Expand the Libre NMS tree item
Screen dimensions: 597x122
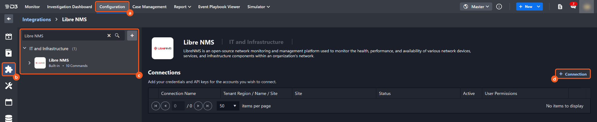29,63
